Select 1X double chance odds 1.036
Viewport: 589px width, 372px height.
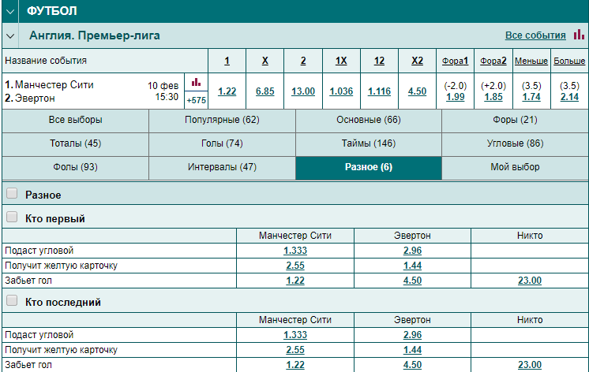[341, 91]
